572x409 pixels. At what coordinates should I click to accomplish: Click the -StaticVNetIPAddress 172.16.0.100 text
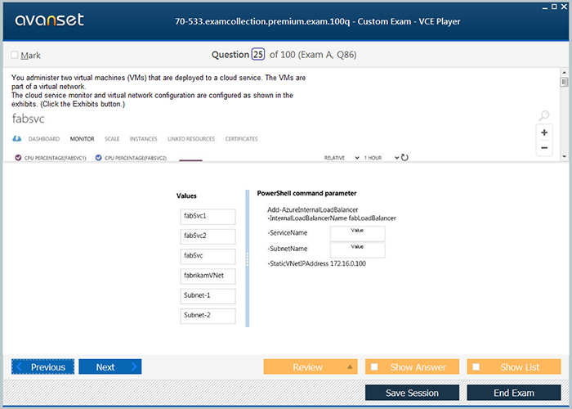pyautogui.click(x=317, y=263)
